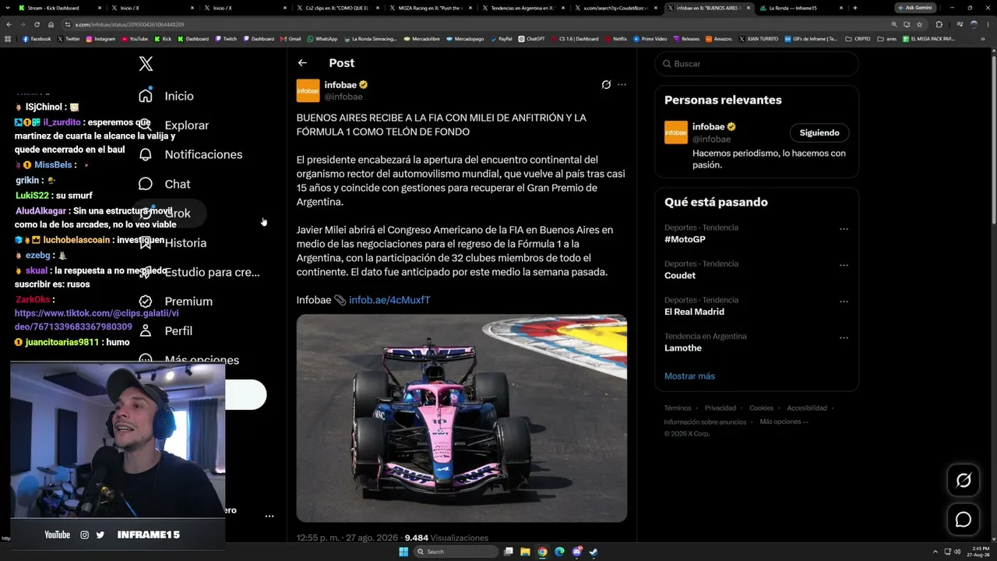Expand the Más opciones footer link

coord(784,422)
